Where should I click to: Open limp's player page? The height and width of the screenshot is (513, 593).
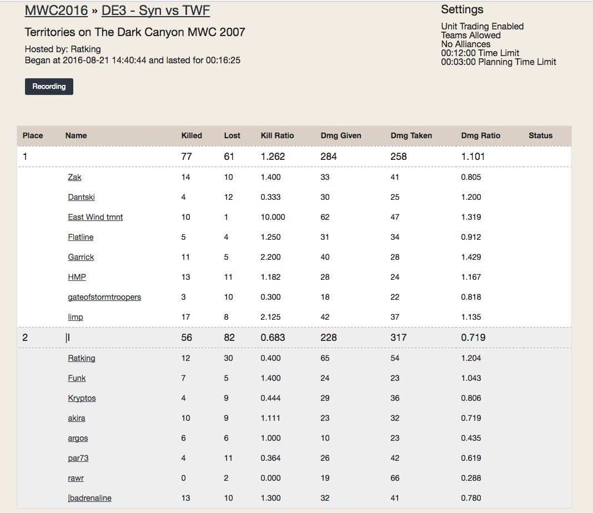(76, 317)
